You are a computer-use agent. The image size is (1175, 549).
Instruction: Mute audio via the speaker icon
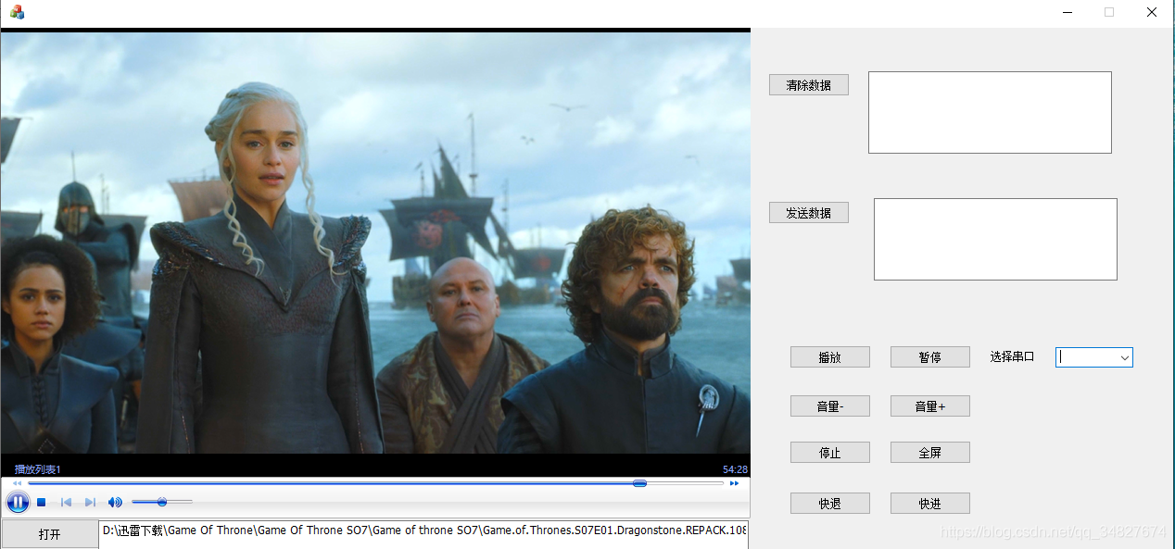115,503
